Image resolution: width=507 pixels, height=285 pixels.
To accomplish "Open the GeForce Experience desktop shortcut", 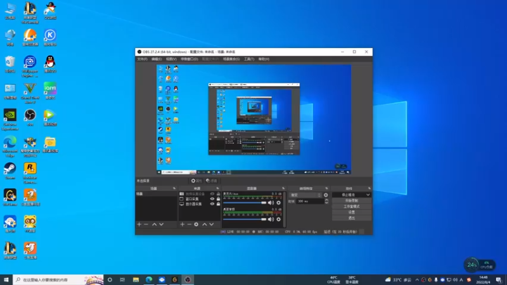I will tap(10, 120).
